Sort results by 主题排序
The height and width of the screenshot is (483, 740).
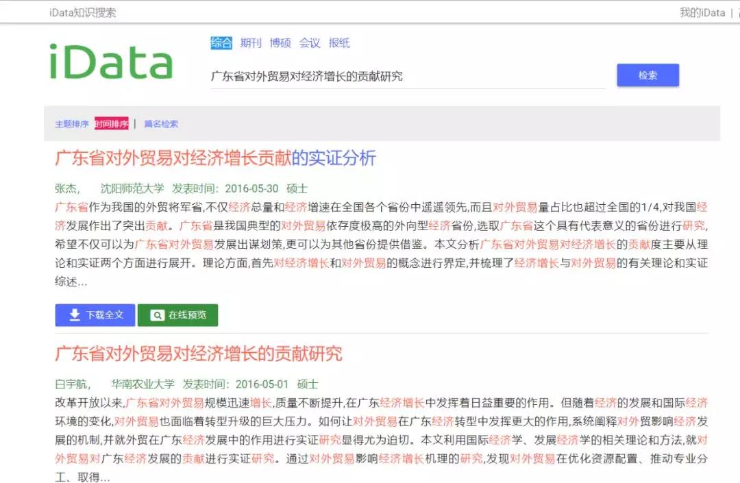click(x=72, y=124)
